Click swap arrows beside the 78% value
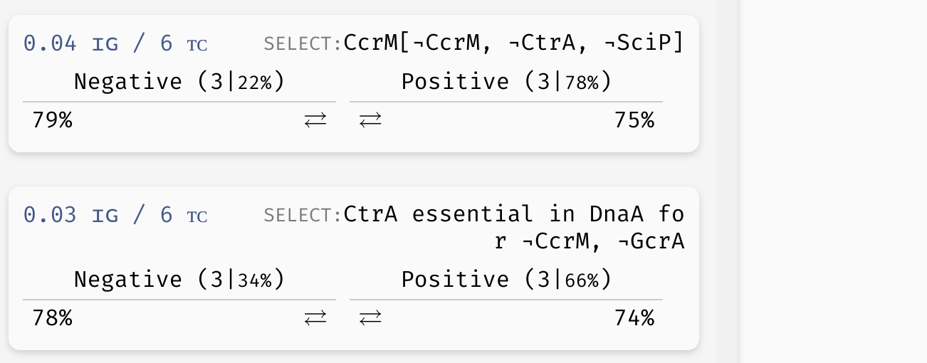Viewport: 927px width, 363px height. tap(315, 318)
